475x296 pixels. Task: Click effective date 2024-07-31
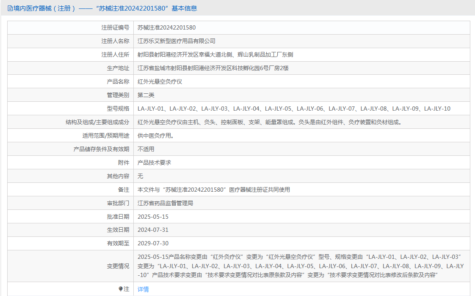tap(153, 230)
